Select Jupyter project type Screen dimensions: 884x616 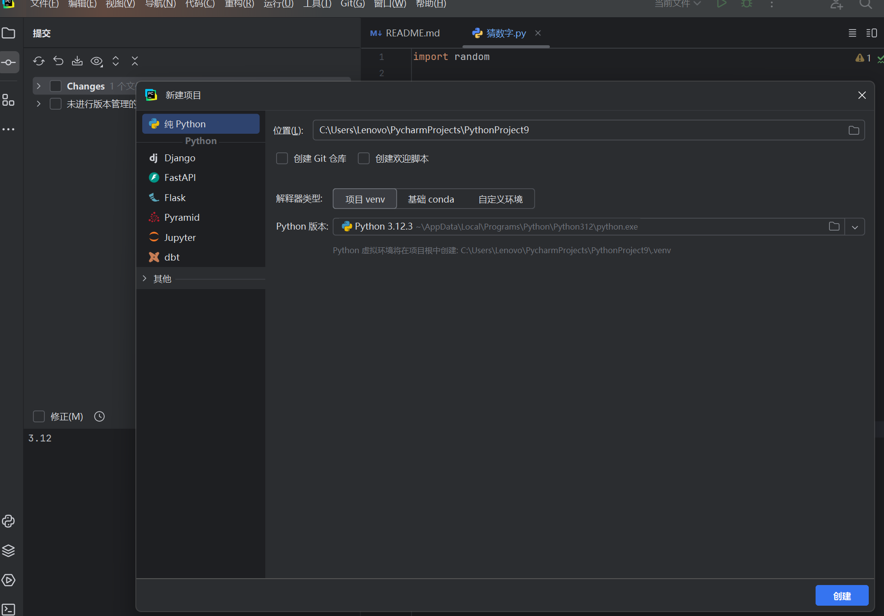point(201,237)
